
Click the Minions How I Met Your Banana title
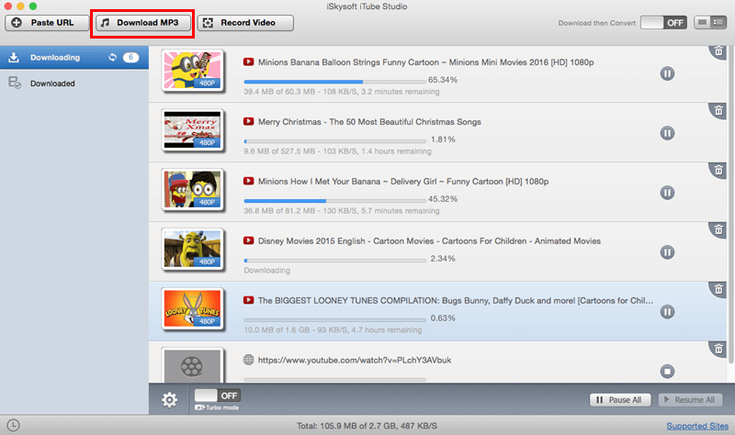(x=403, y=181)
